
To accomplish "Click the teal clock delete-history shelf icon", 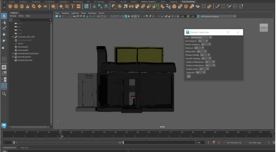I will (100, 7).
